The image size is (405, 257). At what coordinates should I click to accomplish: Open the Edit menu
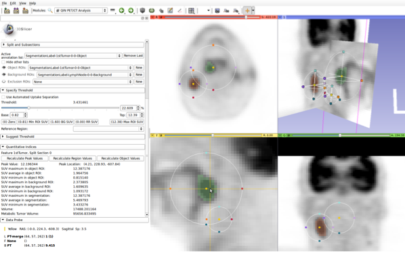(x=13, y=3)
